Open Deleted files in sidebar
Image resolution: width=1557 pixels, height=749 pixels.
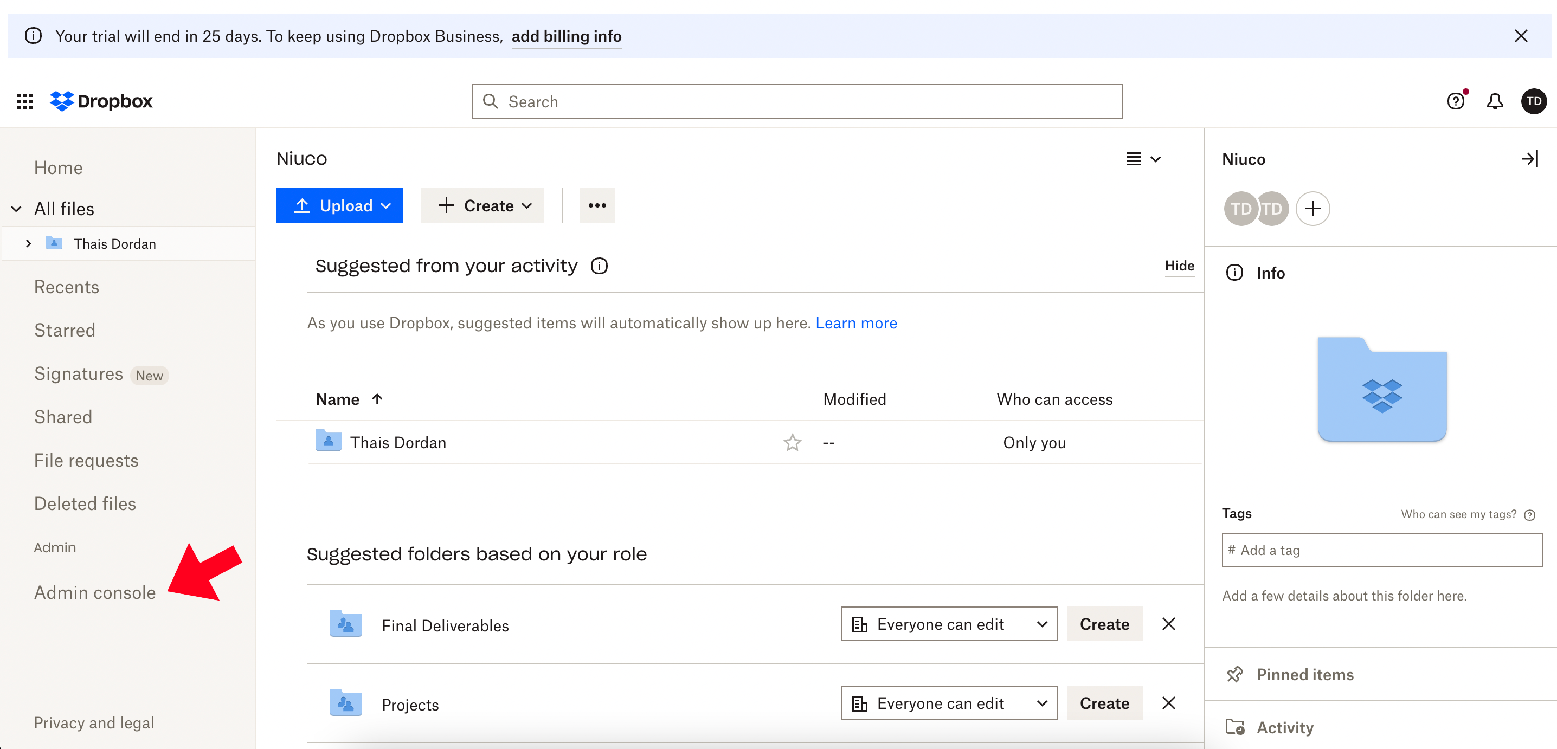click(x=85, y=503)
